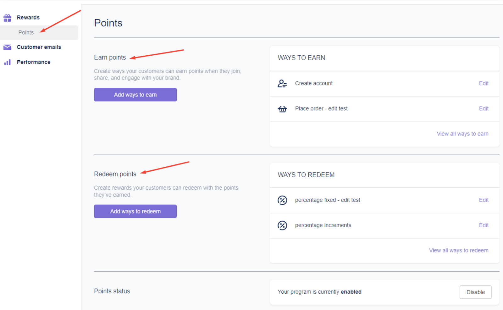Click the Customer emails envelope icon

point(7,47)
